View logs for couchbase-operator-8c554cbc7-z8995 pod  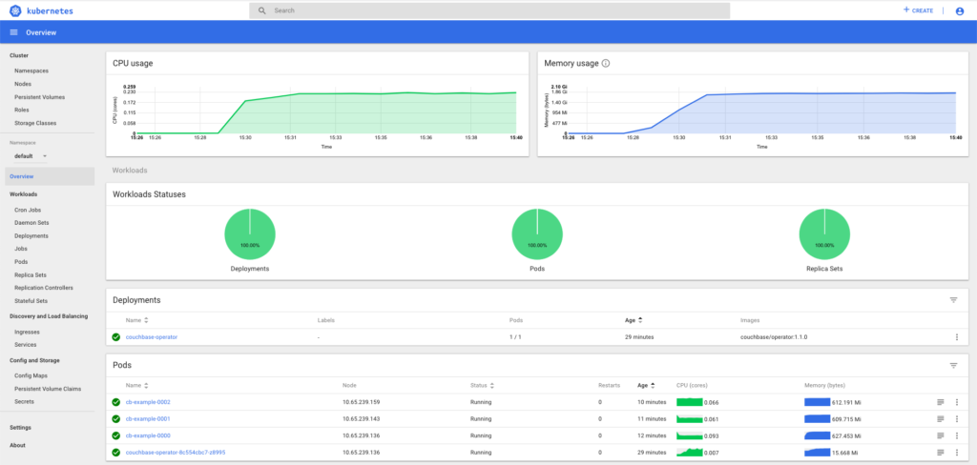tap(941, 453)
